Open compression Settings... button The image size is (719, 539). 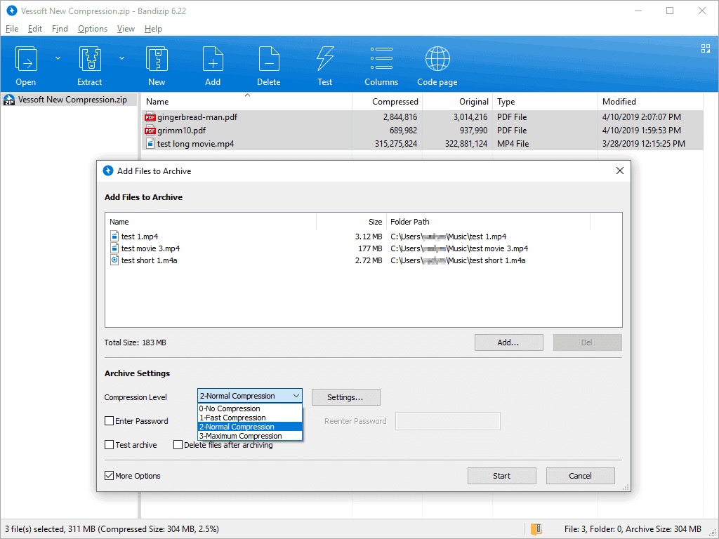[x=345, y=397]
